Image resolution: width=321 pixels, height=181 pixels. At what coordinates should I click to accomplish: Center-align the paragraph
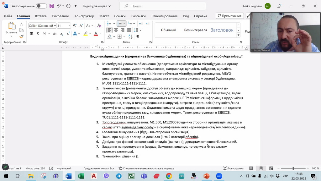pyautogui.click(x=116, y=30)
